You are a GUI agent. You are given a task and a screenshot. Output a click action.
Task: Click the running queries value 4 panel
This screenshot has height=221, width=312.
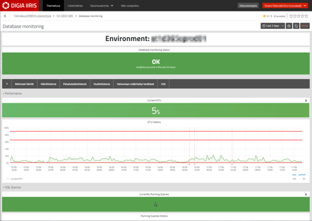(156, 204)
